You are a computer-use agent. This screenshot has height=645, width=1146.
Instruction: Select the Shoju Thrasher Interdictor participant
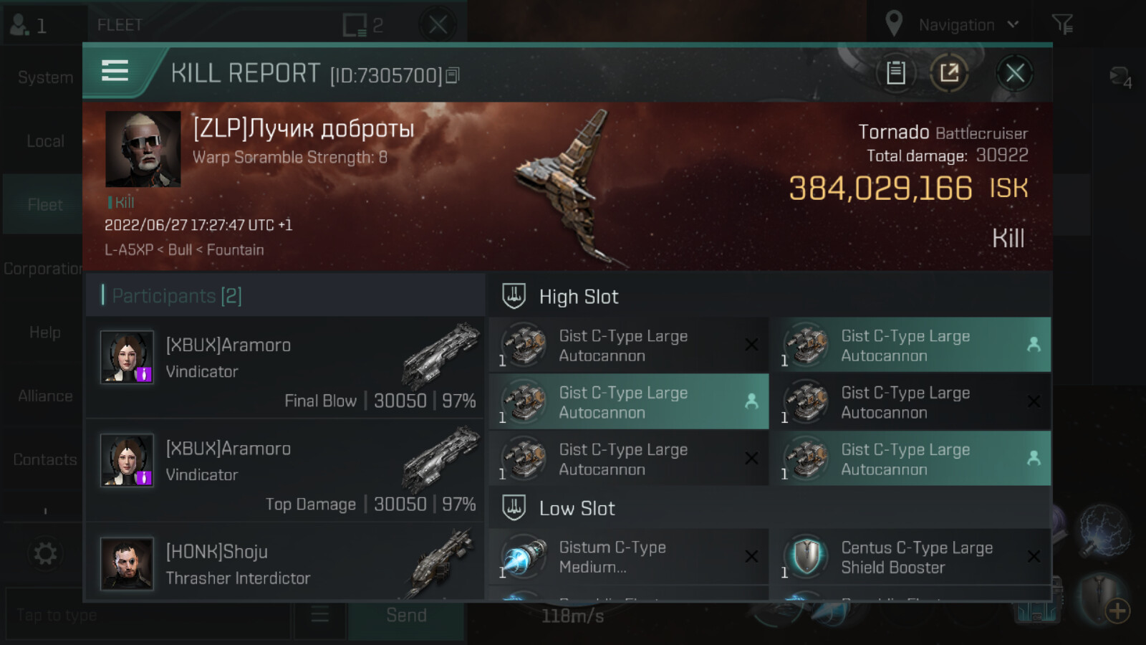pos(285,564)
